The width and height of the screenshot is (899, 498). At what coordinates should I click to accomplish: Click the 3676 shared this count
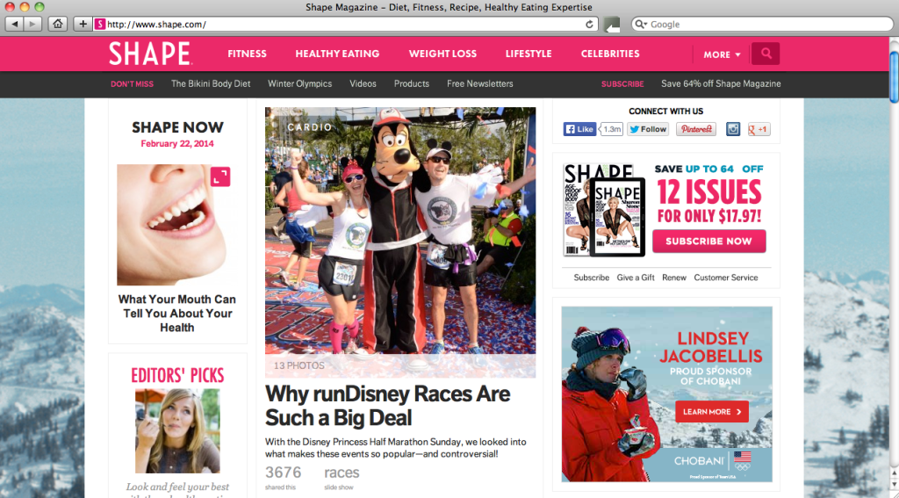(283, 478)
